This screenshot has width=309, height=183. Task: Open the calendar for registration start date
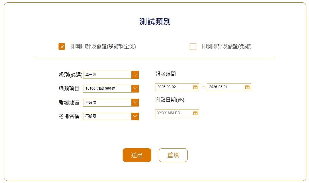pyautogui.click(x=195, y=87)
